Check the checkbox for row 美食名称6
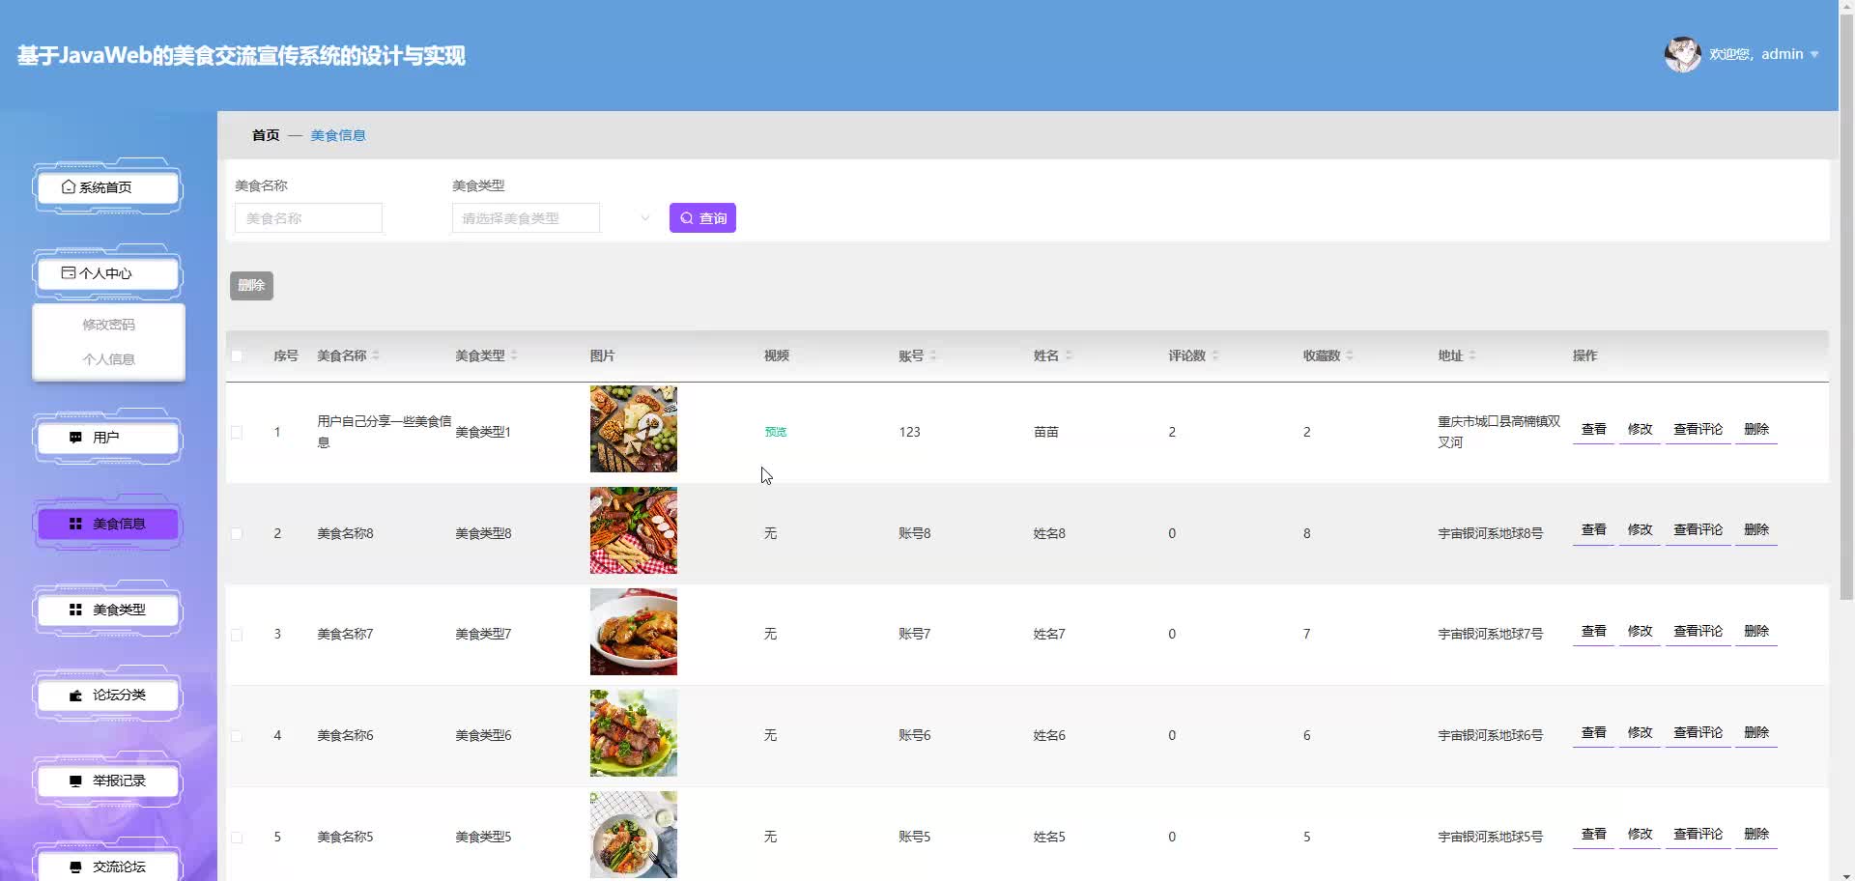Viewport: 1855px width, 881px height. 237,736
